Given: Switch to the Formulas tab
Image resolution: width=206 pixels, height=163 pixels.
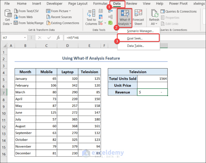Looking at the screenshot, I should pyautogui.click(x=100, y=4).
